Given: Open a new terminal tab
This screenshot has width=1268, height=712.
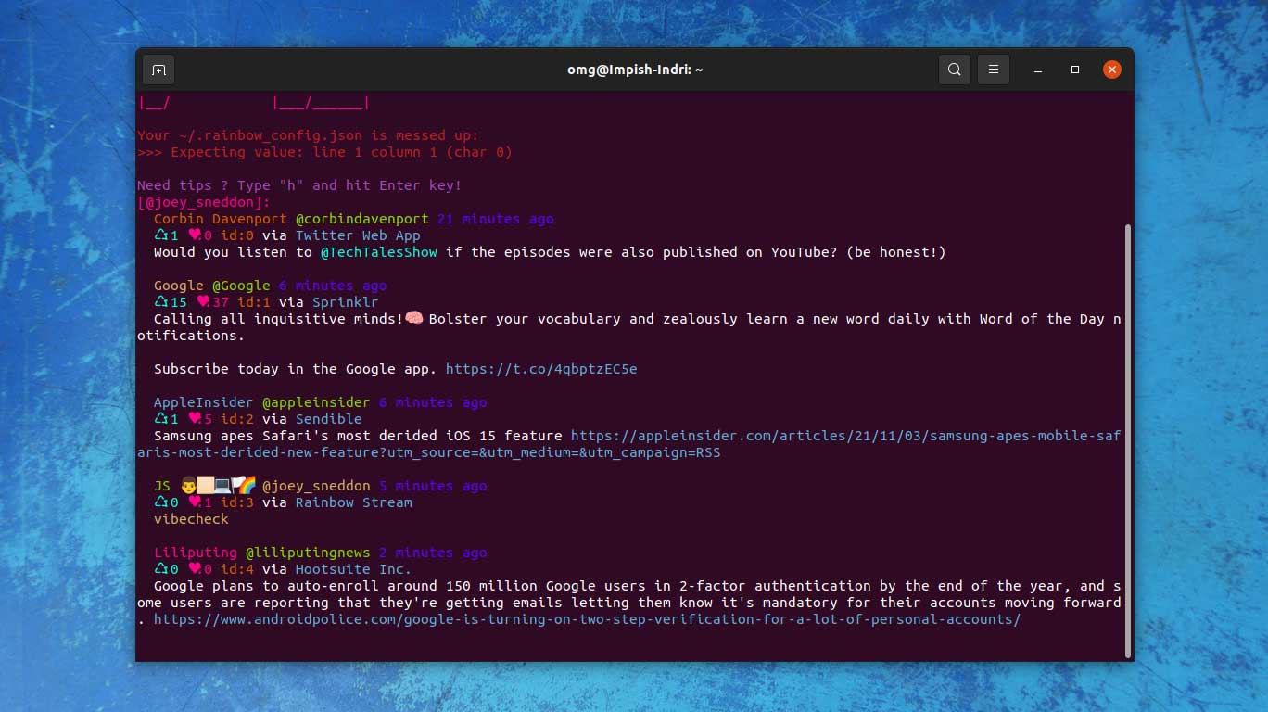Looking at the screenshot, I should 158,70.
